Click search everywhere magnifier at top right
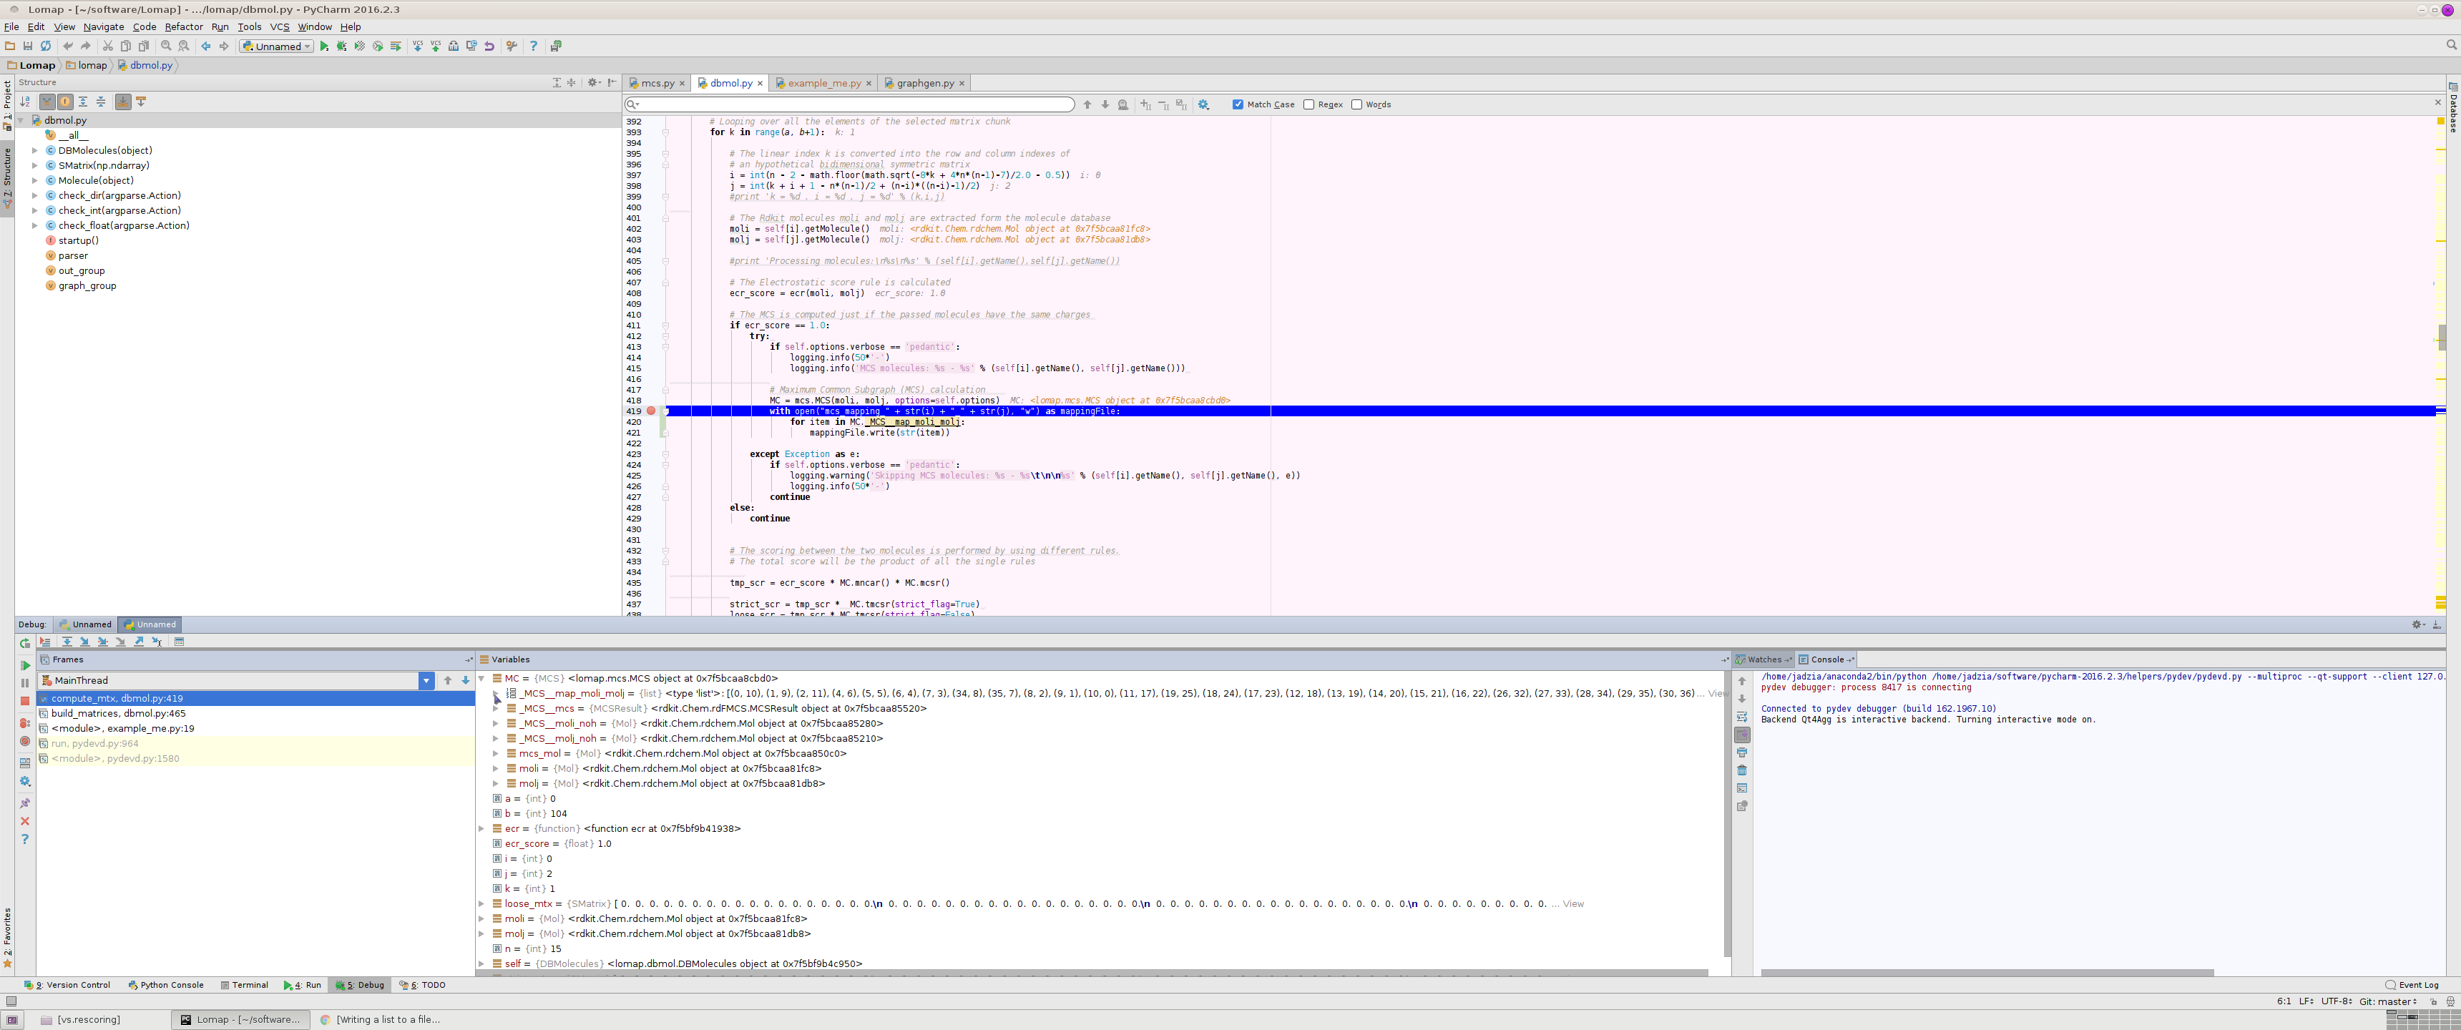 [2450, 45]
